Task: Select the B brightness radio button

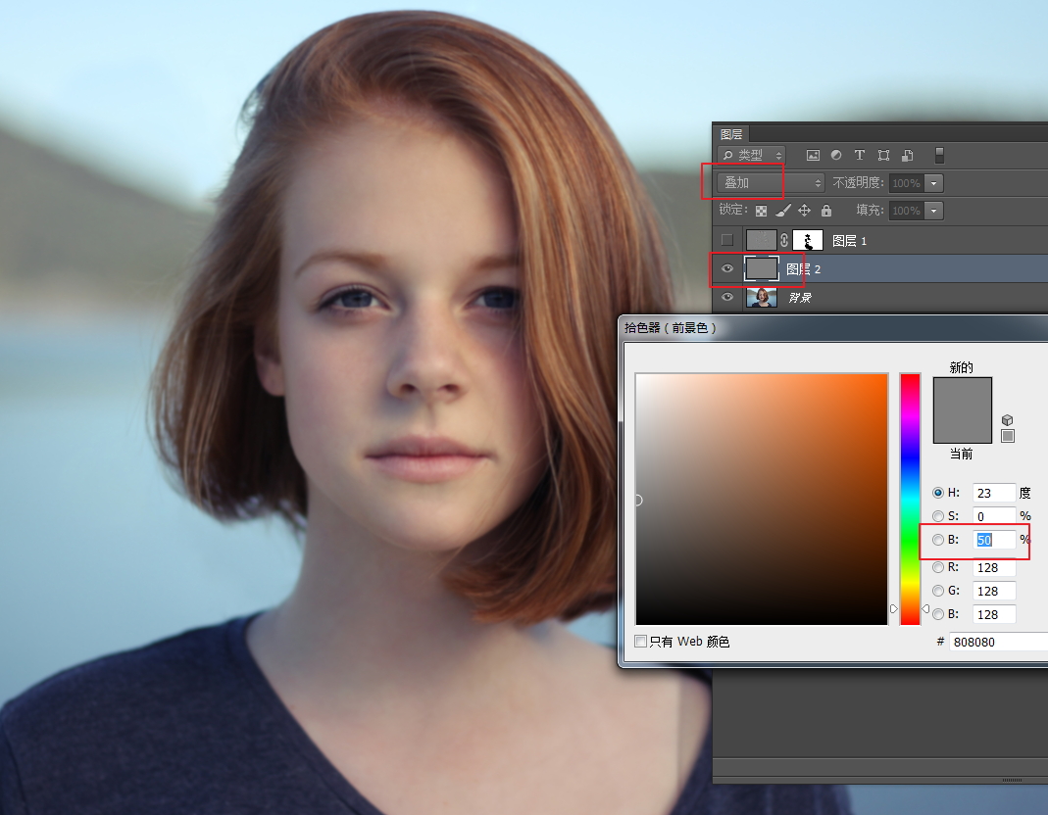Action: [938, 540]
